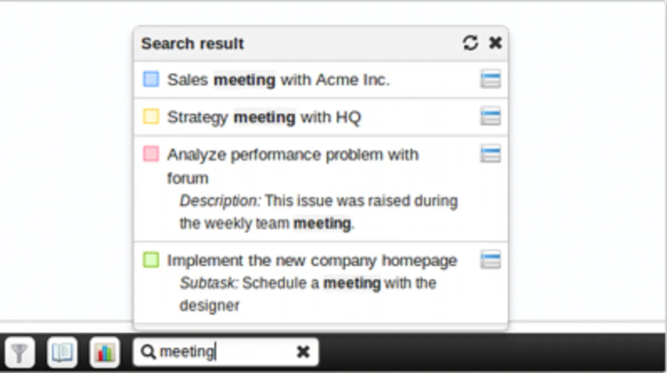
Task: Click the card icon beside Implement homepage
Action: 490,259
